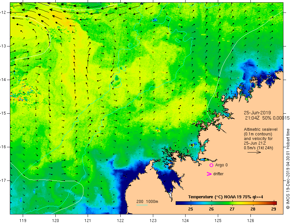Click the longitude axis label '126'
This screenshot has height=224, width=290.
coord(250,220)
